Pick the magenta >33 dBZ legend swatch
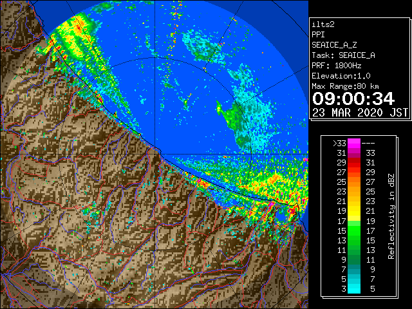This screenshot has height=309, width=412. click(354, 144)
